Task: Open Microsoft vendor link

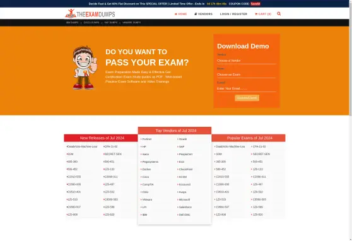Action: click(x=184, y=199)
